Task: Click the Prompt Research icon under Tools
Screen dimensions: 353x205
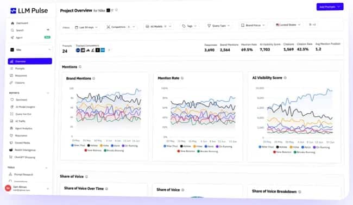Action: 10,175
